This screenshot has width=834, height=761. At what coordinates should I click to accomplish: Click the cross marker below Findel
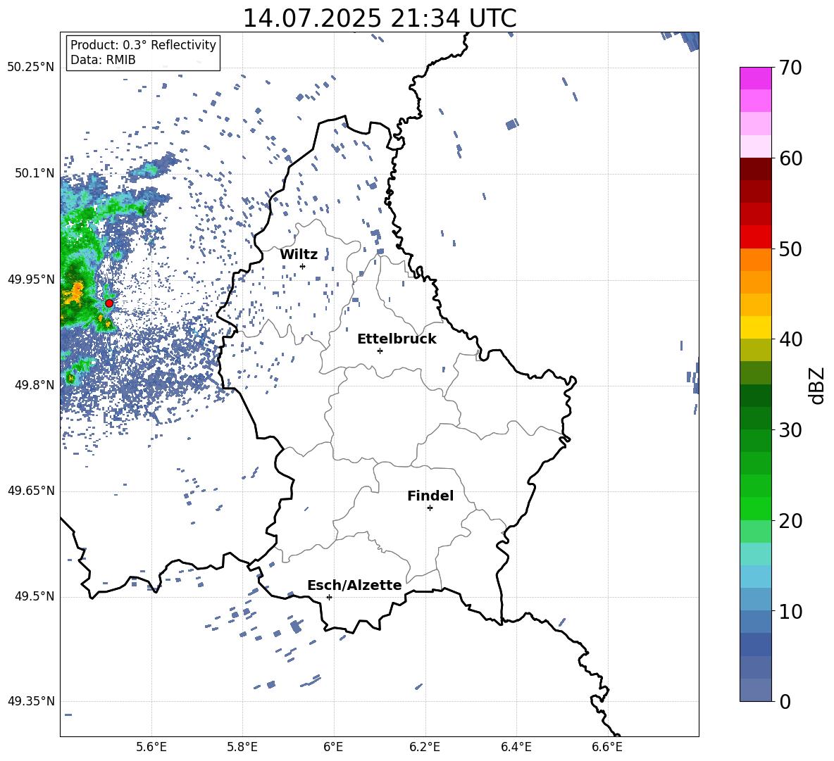tap(430, 508)
